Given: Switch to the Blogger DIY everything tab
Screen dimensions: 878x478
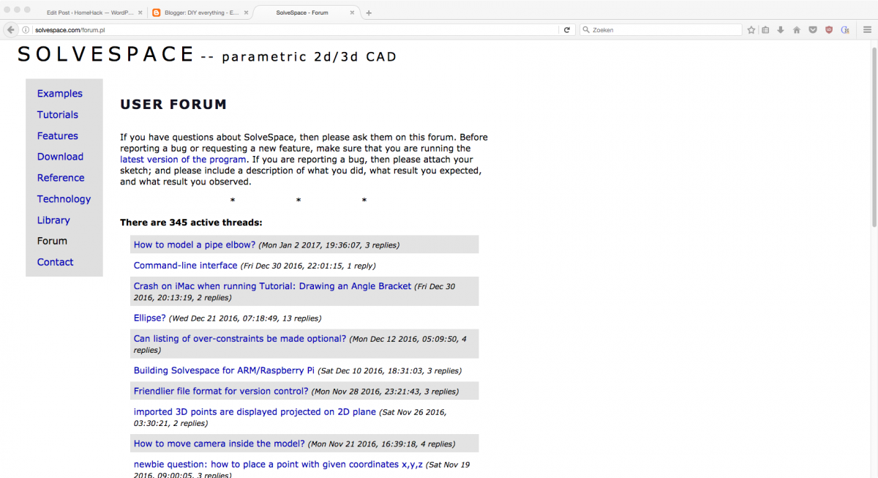Looking at the screenshot, I should pyautogui.click(x=199, y=12).
